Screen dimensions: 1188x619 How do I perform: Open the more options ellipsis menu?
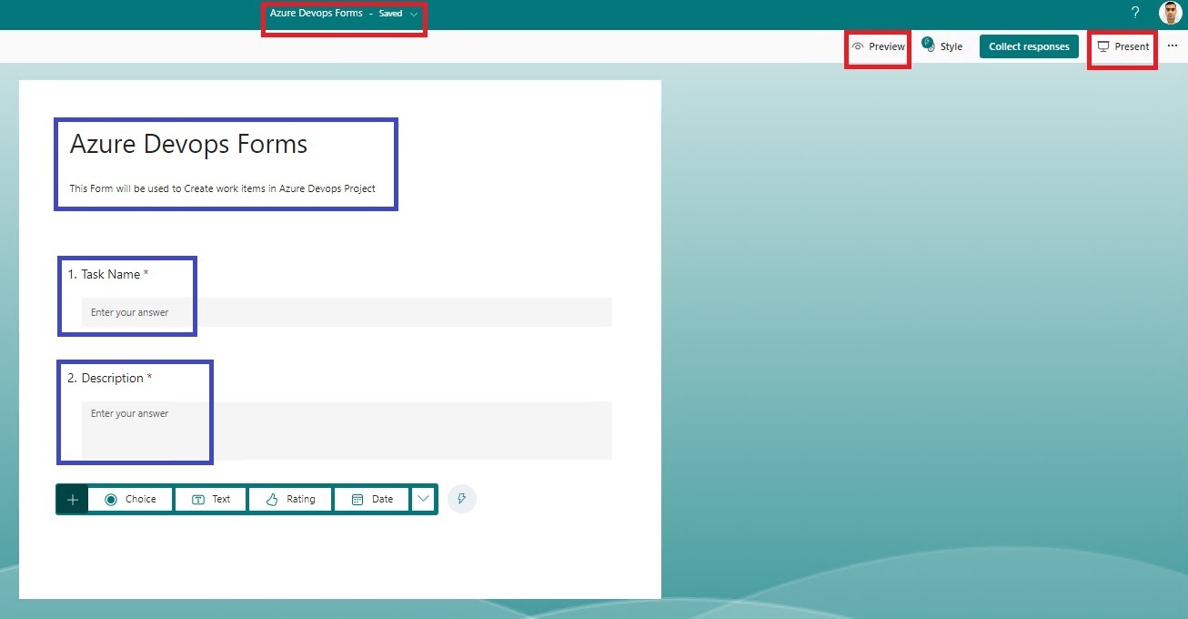1173,46
